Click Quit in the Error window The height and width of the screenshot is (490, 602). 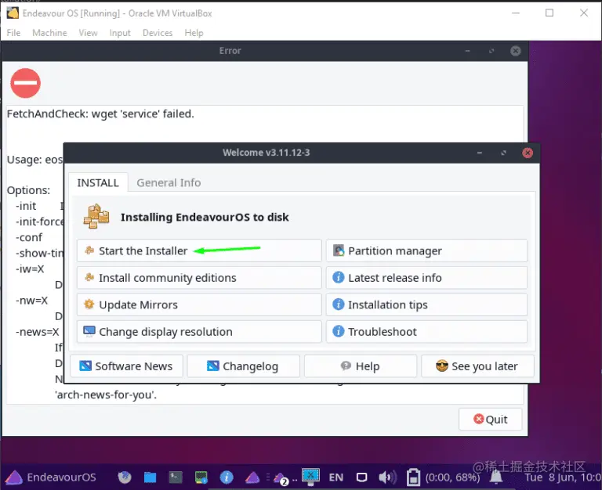click(490, 419)
